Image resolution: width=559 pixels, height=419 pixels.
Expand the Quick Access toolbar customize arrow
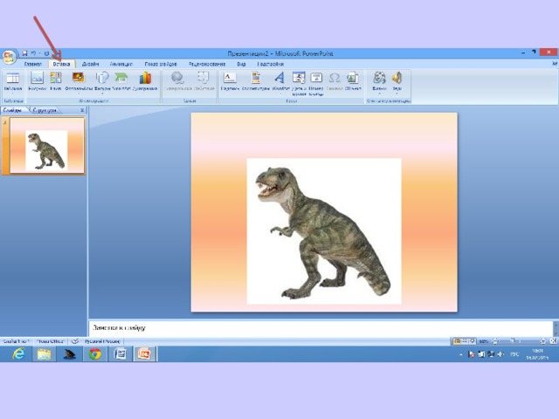pyautogui.click(x=59, y=53)
